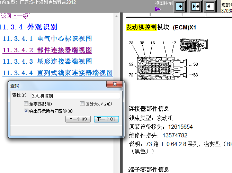Viewport: 232px width, 173px height.
Task: Click the 端子零部件信息 heading
Action: (x=149, y=170)
